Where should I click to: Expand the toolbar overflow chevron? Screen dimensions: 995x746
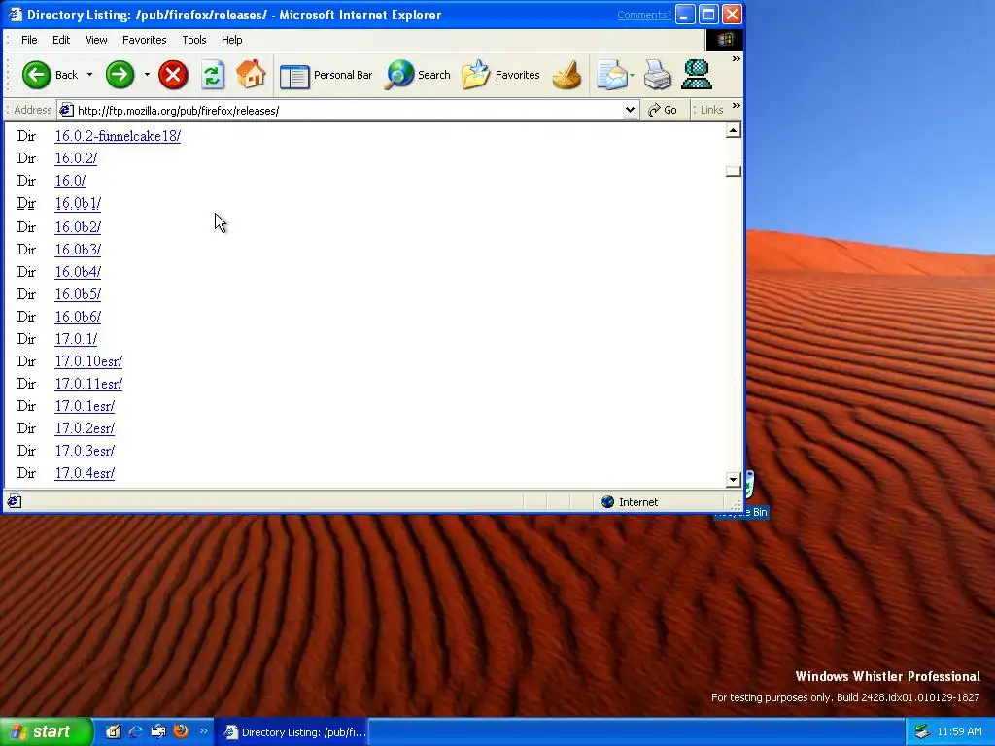737,59
